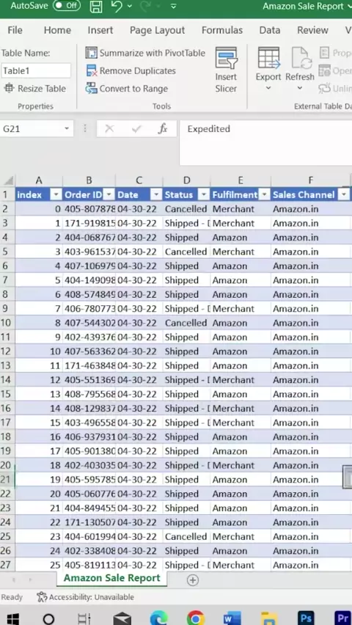
Task: Open the Name Box dropdown arrow
Action: click(66, 129)
